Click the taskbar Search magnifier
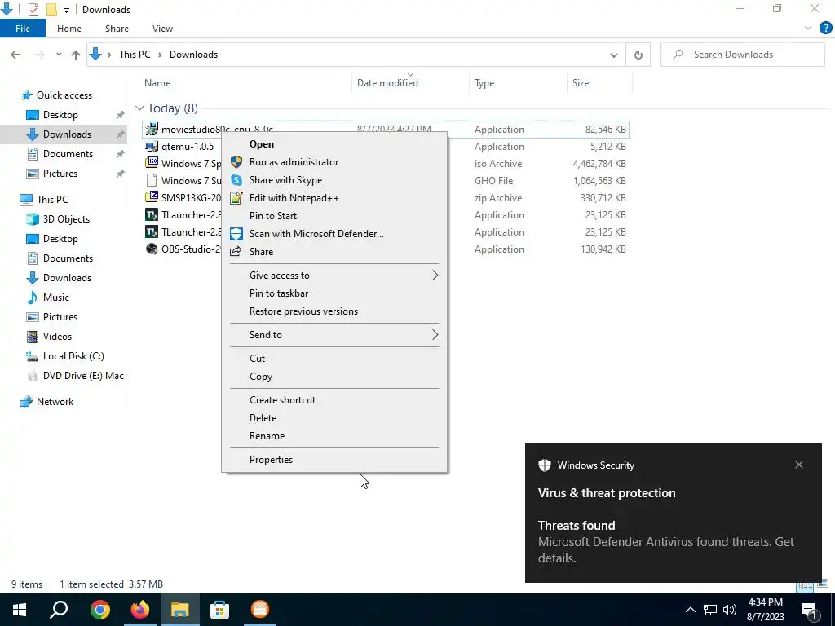Image resolution: width=835 pixels, height=626 pixels. (59, 610)
